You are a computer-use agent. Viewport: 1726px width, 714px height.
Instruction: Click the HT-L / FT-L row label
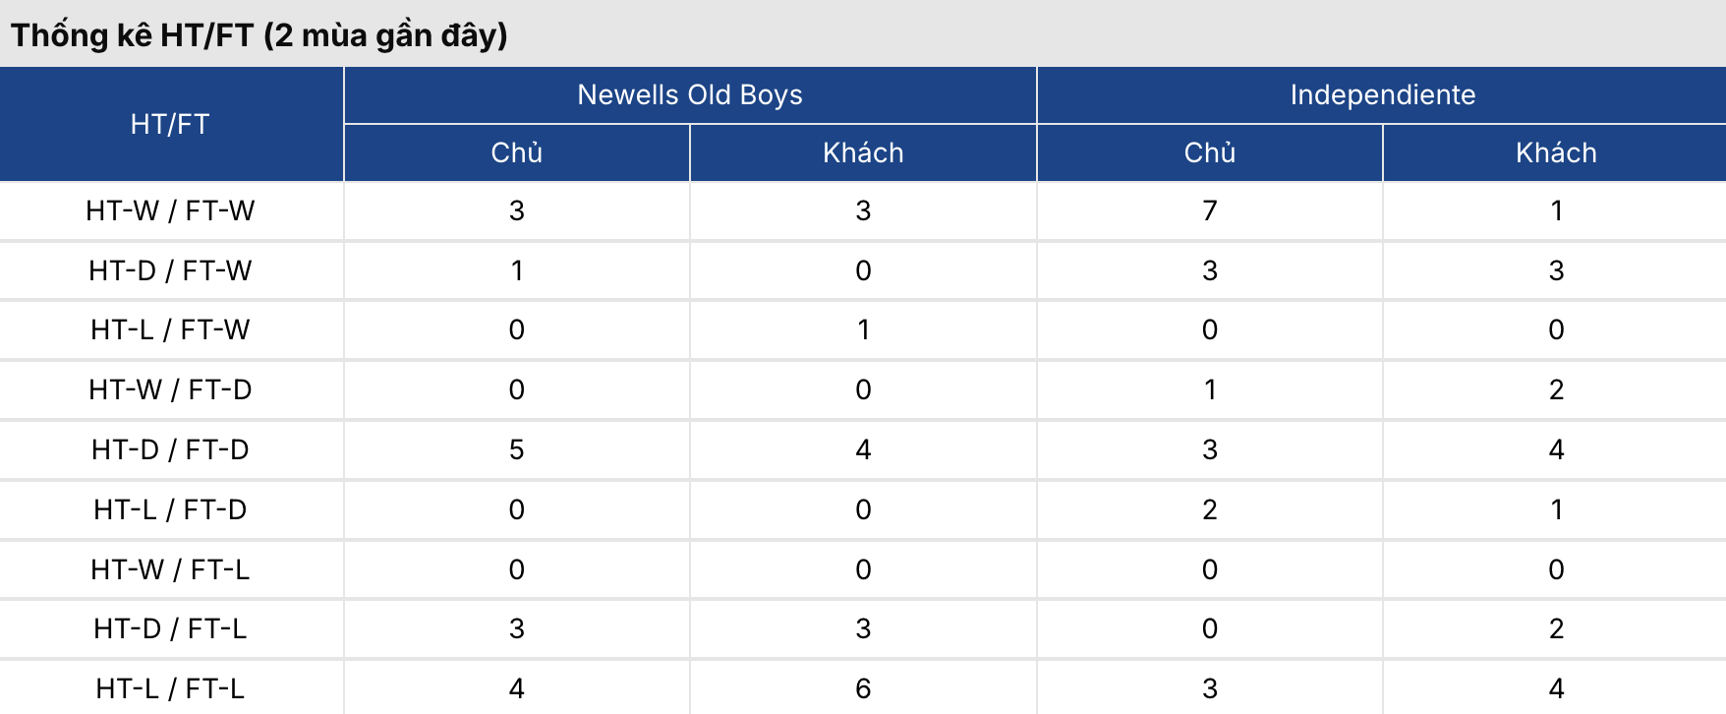click(x=170, y=688)
